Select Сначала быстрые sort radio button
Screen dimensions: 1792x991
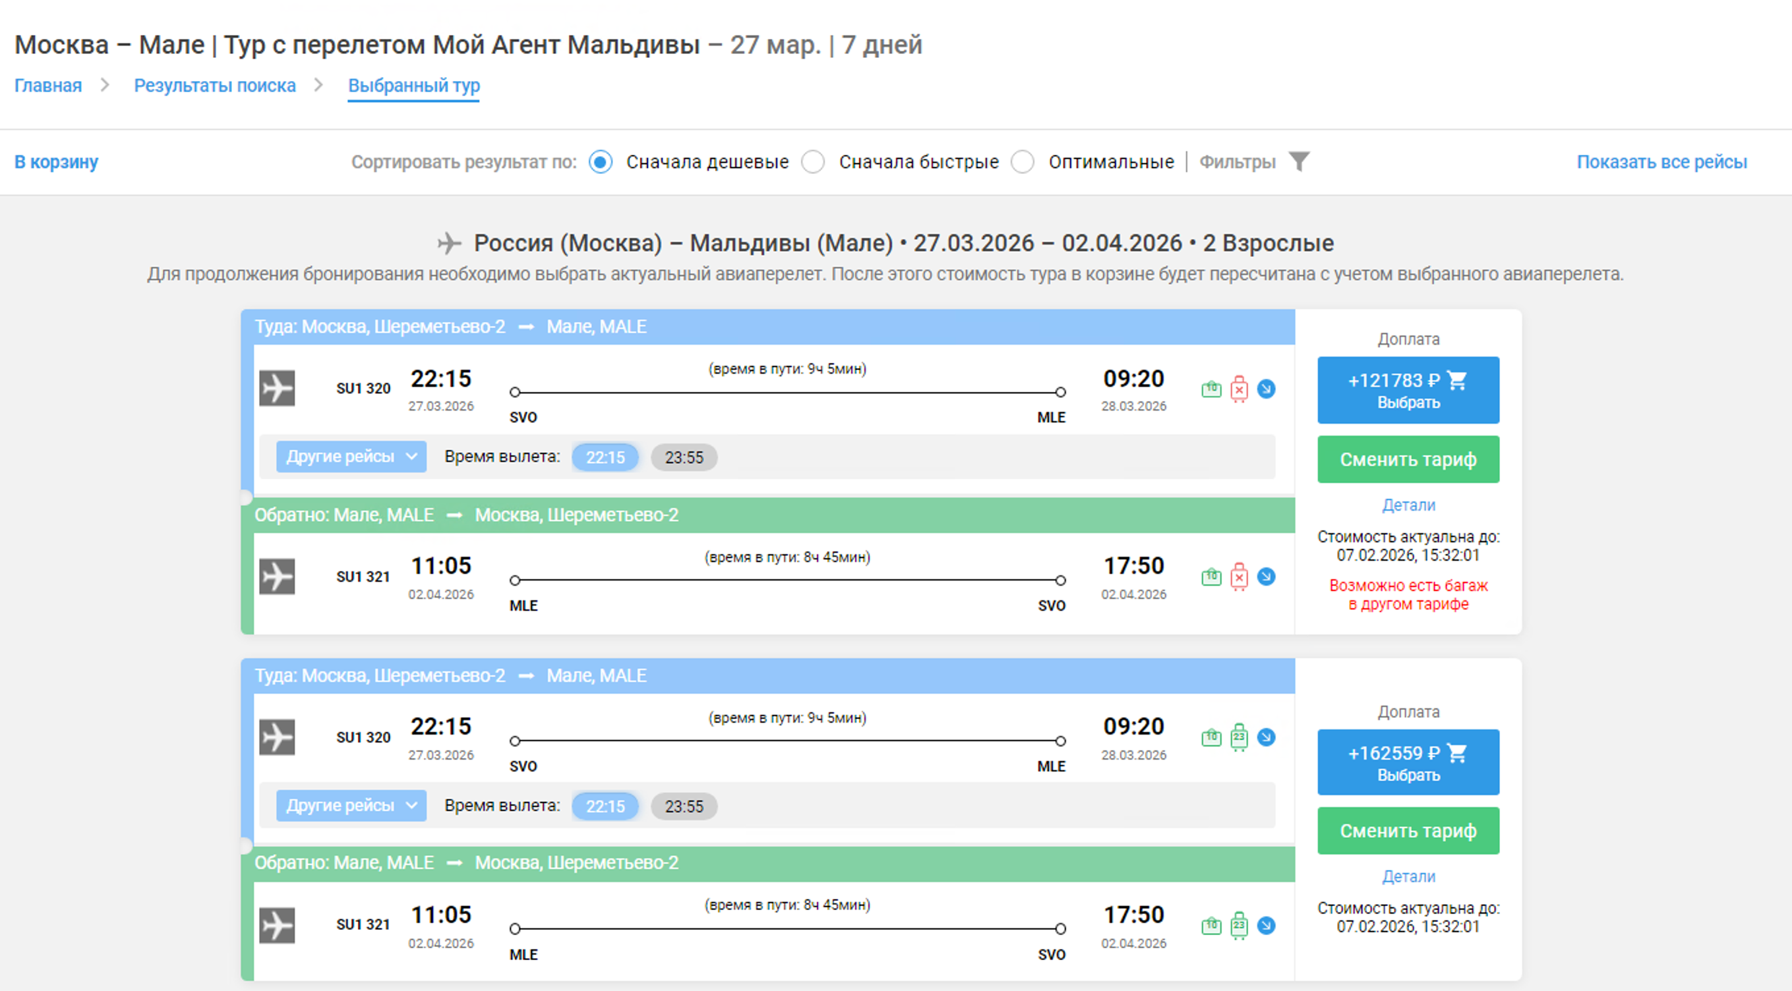[x=812, y=162]
